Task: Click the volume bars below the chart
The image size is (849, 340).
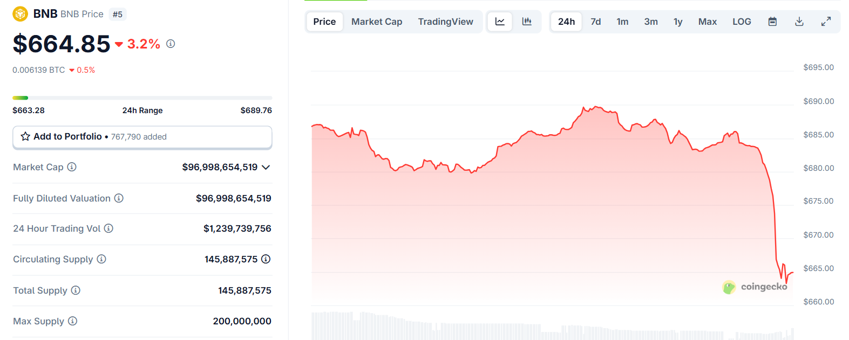Action: pos(553,326)
